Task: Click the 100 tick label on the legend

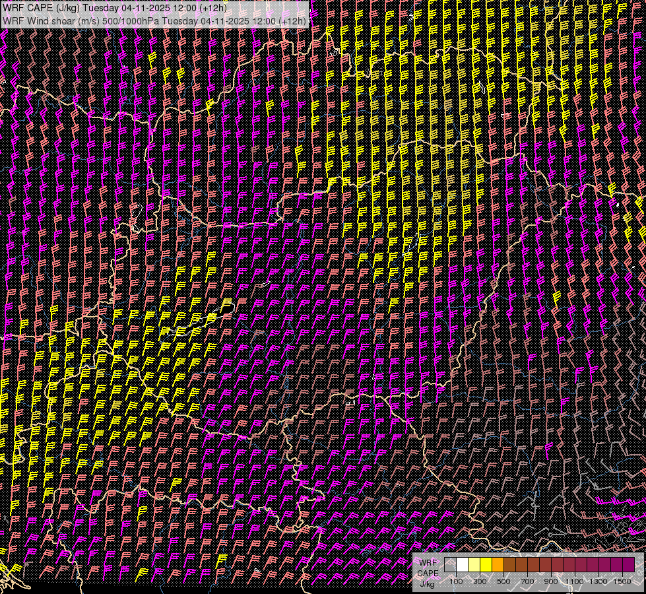Action: (456, 581)
